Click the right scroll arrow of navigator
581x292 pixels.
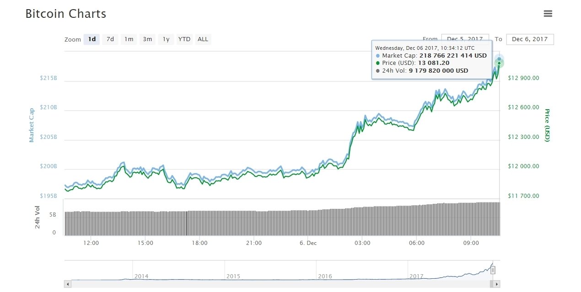tap(497, 284)
